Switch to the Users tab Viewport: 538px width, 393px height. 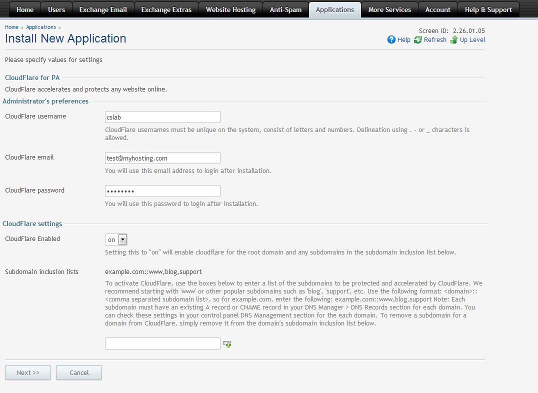(x=56, y=9)
